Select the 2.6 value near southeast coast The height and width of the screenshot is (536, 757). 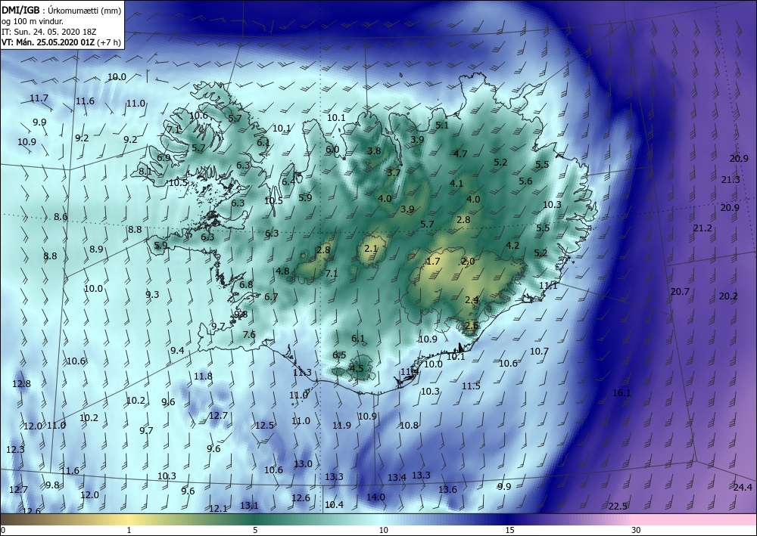[472, 325]
